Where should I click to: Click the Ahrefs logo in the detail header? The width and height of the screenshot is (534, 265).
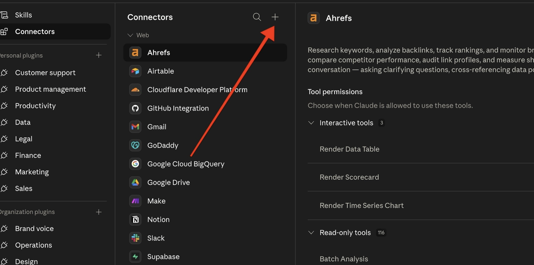tap(314, 18)
